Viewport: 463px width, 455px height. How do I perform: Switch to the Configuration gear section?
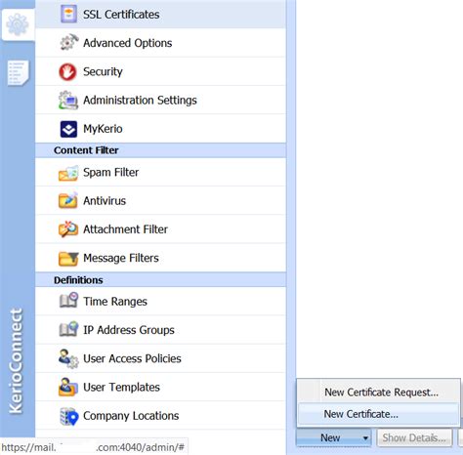pyautogui.click(x=18, y=24)
